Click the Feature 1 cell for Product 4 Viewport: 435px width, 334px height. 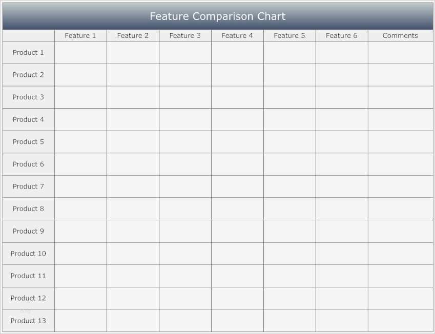point(80,119)
